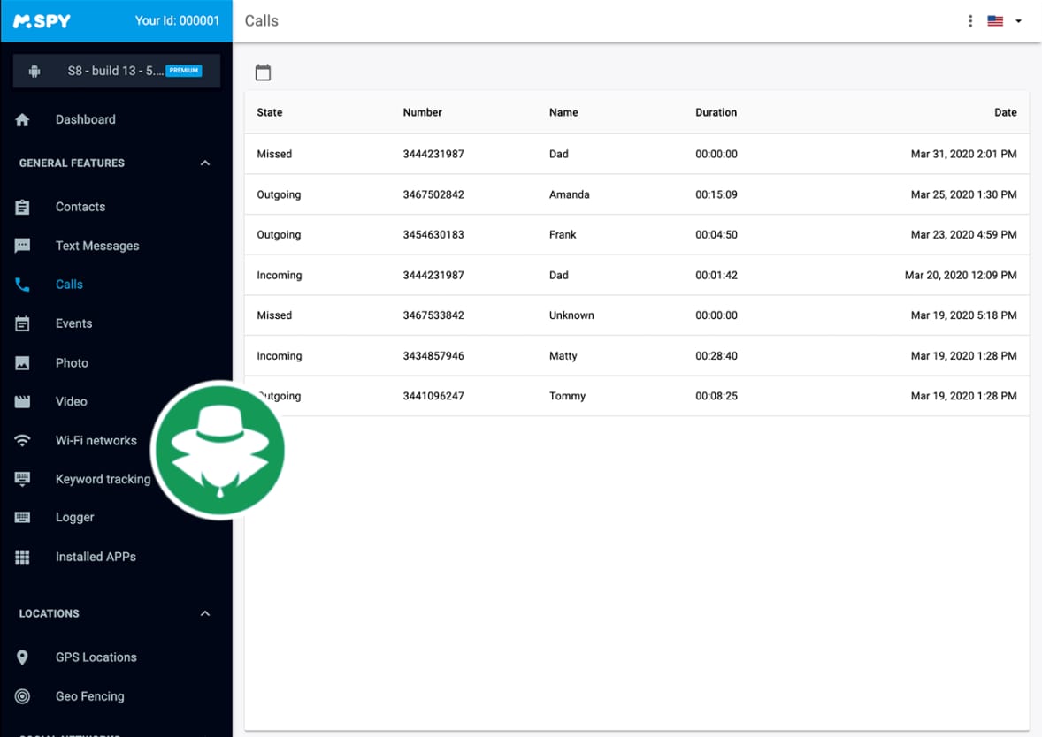
Task: Click the PREMIUM badge
Action: click(x=184, y=71)
